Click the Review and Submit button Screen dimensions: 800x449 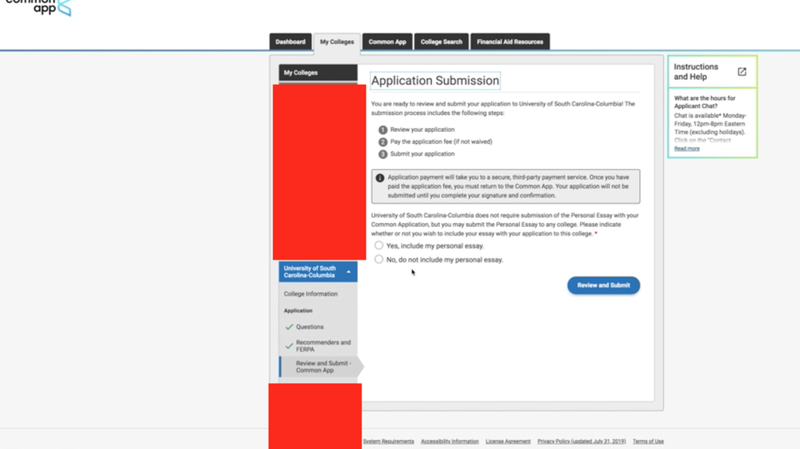(x=603, y=285)
